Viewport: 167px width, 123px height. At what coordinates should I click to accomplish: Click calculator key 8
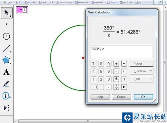(x=101, y=64)
